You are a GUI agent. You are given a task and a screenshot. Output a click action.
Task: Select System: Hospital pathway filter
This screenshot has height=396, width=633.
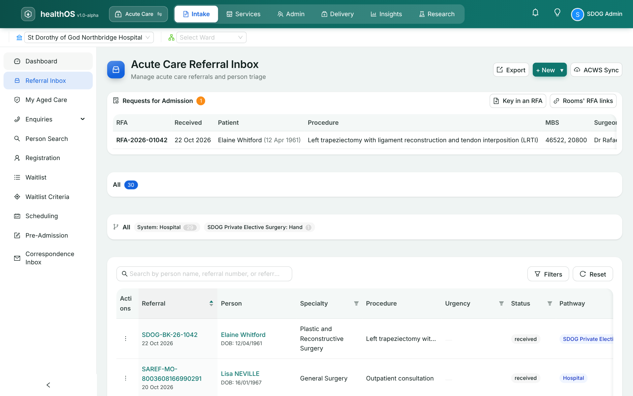point(167,227)
